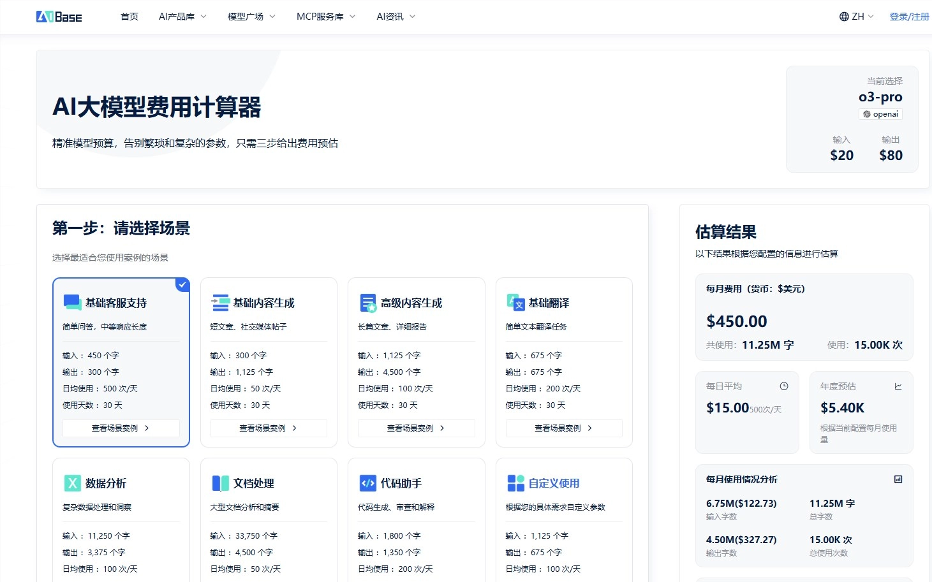Click the AIBase logo

(59, 17)
